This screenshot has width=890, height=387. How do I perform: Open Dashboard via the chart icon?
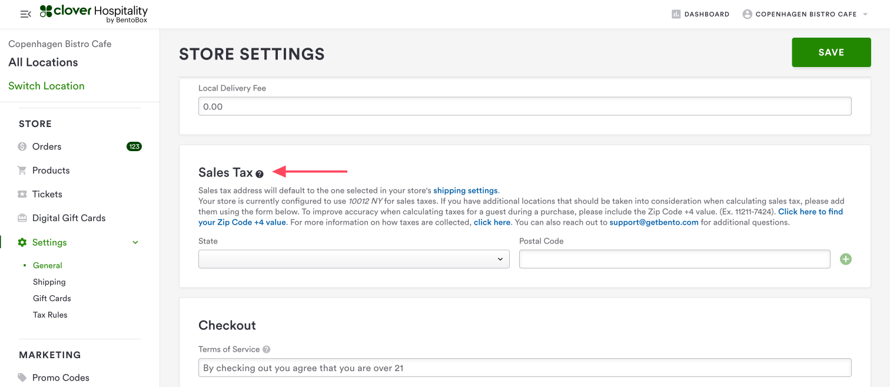tap(676, 14)
